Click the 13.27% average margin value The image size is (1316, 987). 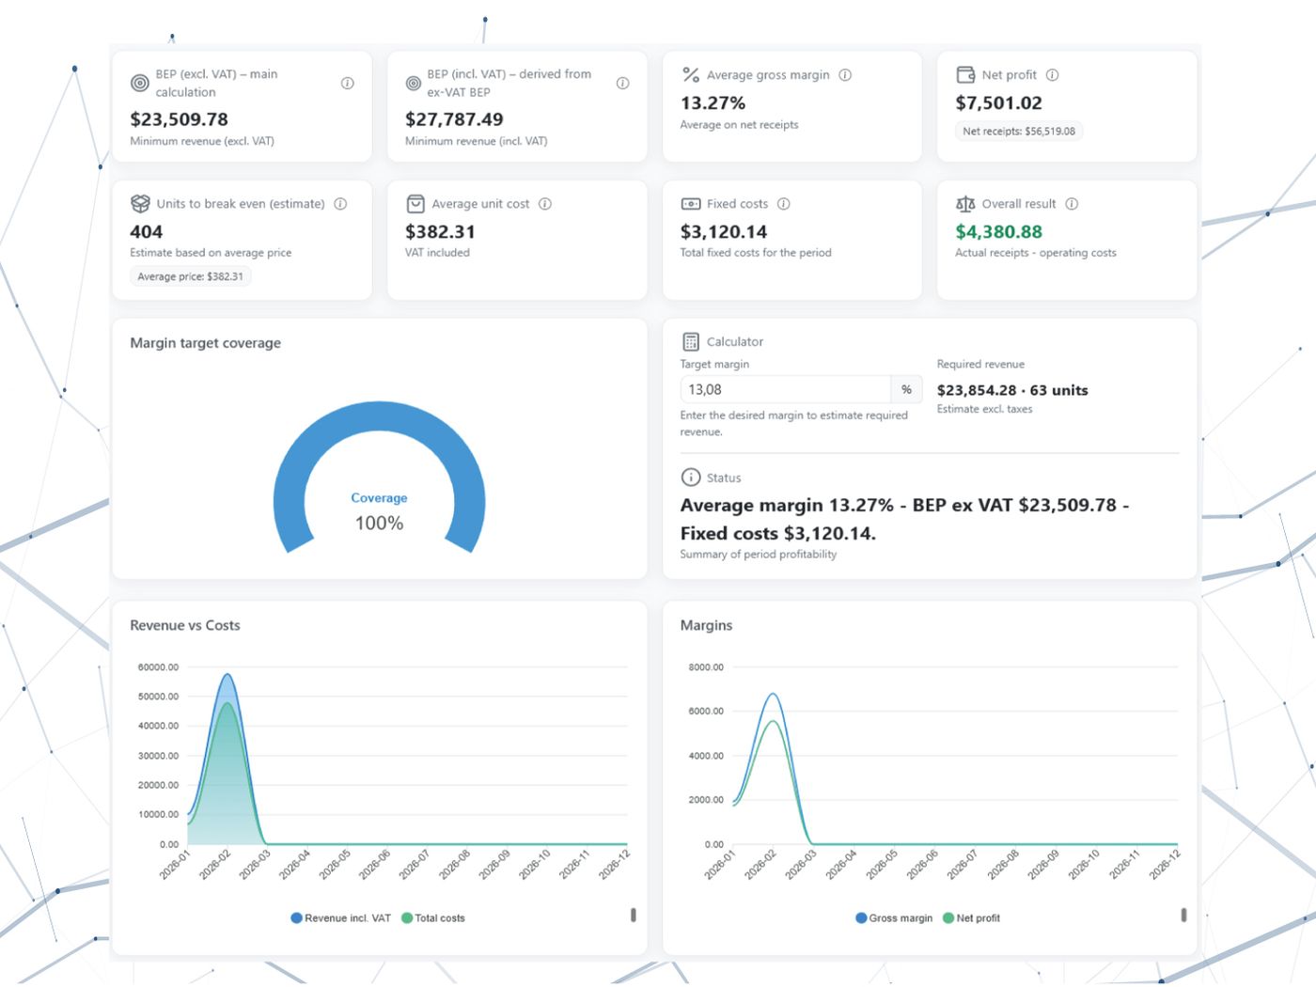(x=713, y=103)
